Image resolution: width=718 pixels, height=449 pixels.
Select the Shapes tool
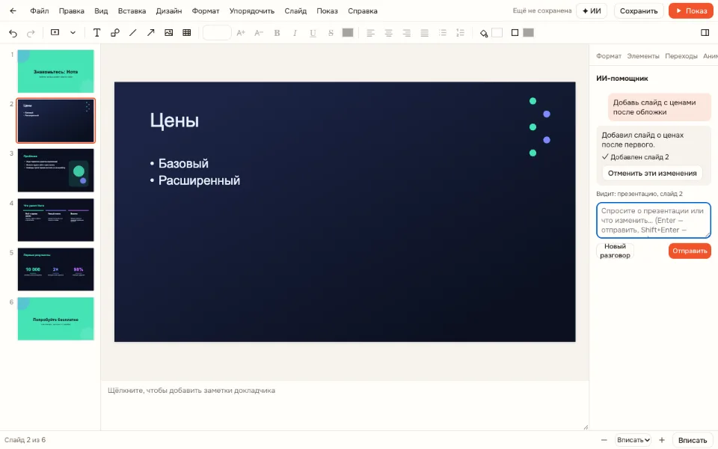tap(115, 32)
